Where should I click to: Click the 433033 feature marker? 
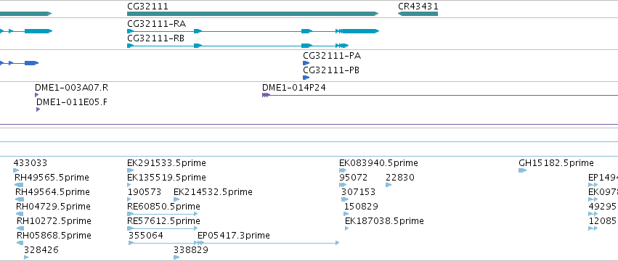click(x=16, y=170)
